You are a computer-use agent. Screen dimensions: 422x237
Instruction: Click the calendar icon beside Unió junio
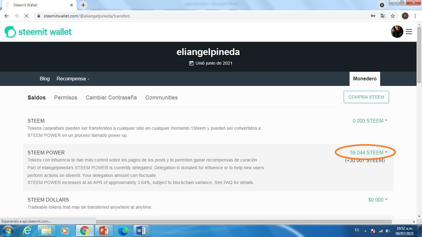(191, 63)
